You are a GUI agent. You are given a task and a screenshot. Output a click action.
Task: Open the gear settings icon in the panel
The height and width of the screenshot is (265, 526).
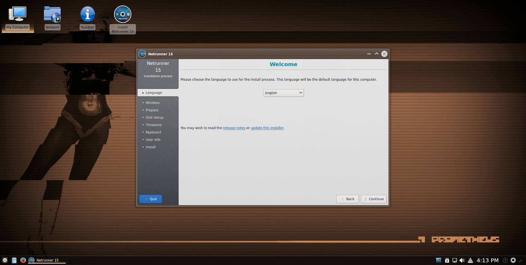tap(513, 260)
